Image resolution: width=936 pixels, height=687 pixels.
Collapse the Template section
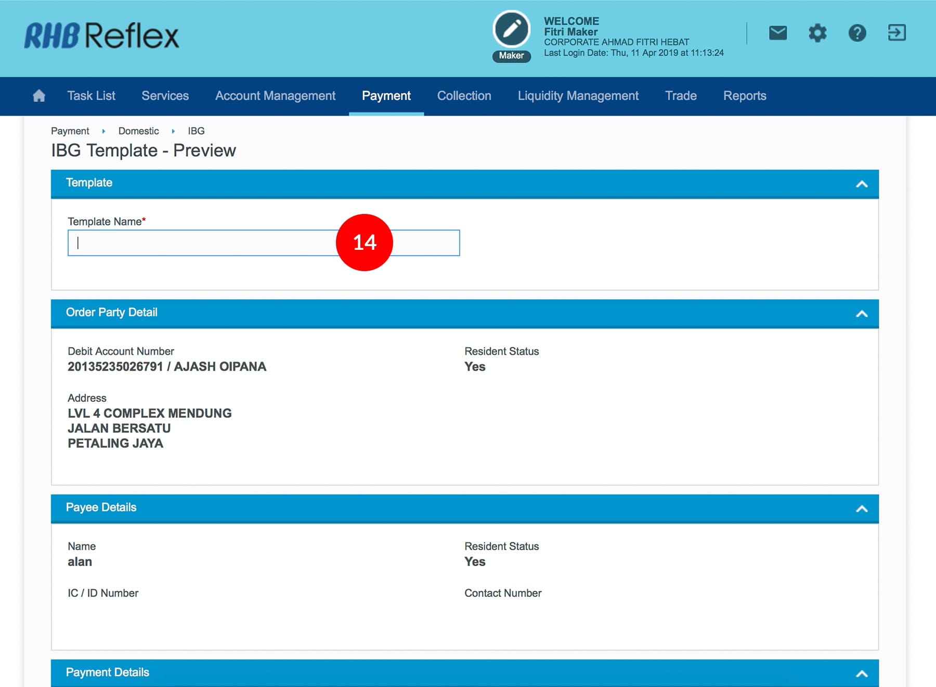[x=861, y=184]
